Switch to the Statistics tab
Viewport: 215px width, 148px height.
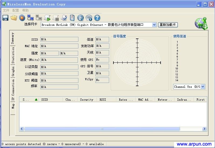click(13, 55)
